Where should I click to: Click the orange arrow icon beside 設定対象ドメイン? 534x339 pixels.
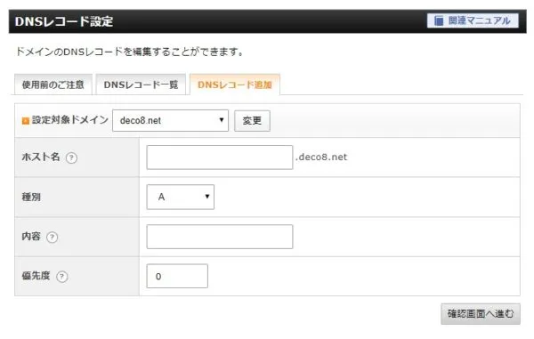[26, 121]
